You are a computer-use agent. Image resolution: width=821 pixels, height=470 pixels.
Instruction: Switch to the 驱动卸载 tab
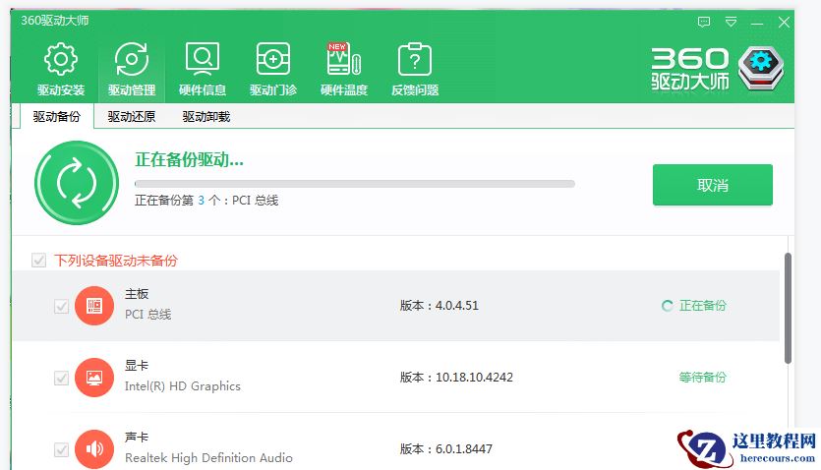point(206,116)
